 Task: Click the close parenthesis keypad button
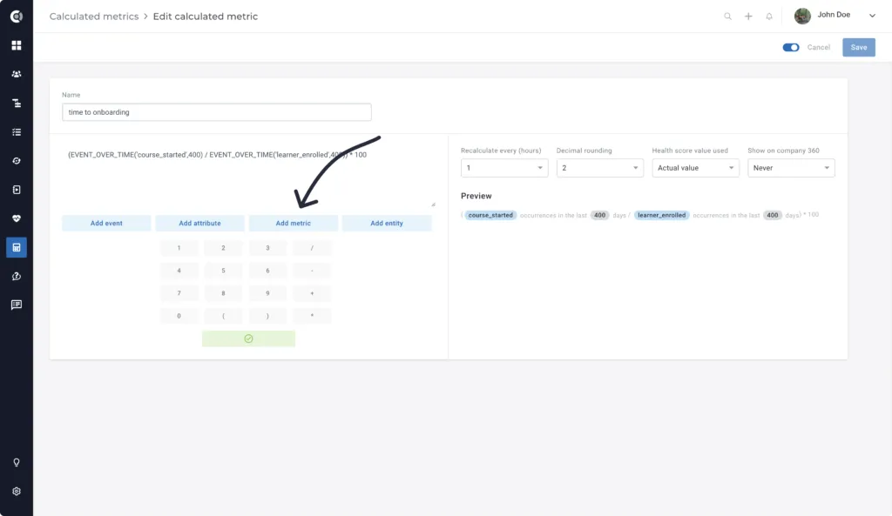(x=267, y=316)
